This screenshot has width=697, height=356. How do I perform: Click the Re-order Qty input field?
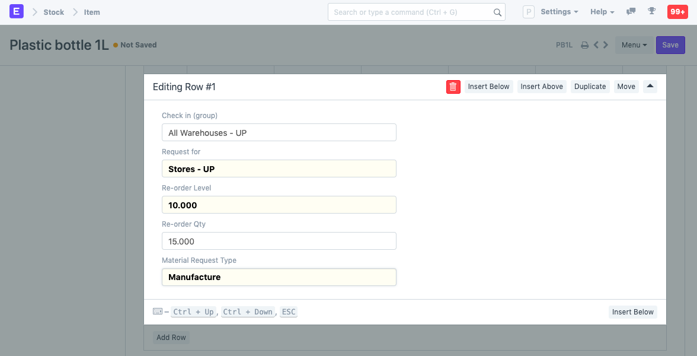[279, 241]
